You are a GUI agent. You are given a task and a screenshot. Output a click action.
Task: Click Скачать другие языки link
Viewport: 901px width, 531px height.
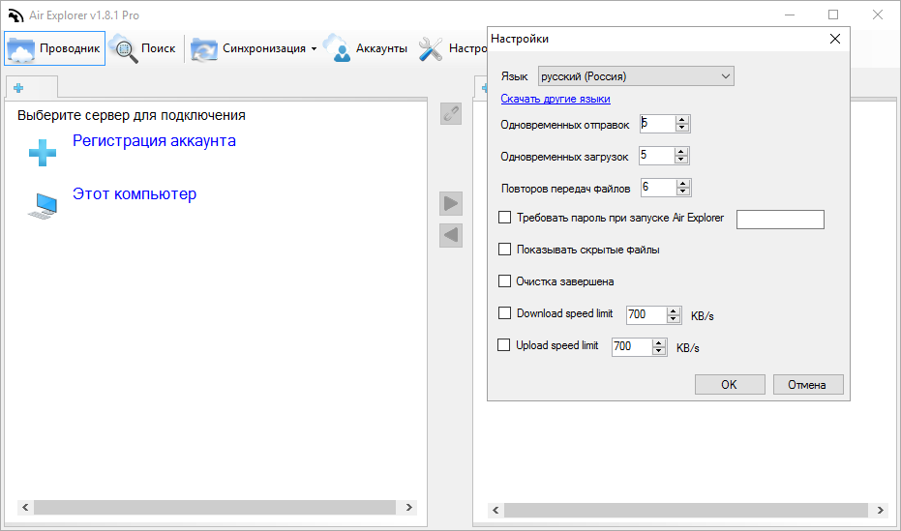click(x=556, y=99)
